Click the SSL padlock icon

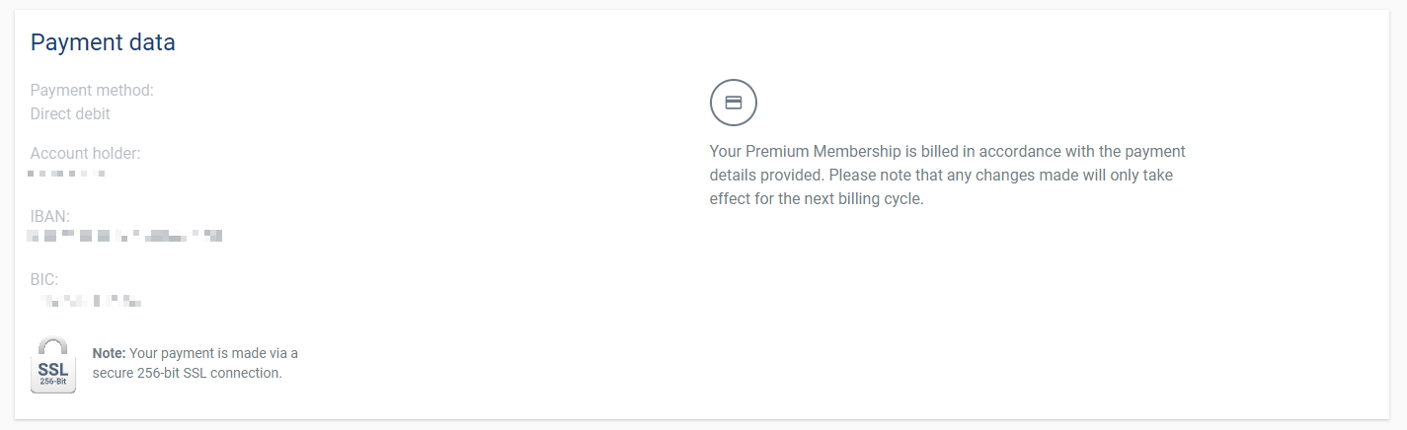pyautogui.click(x=53, y=366)
